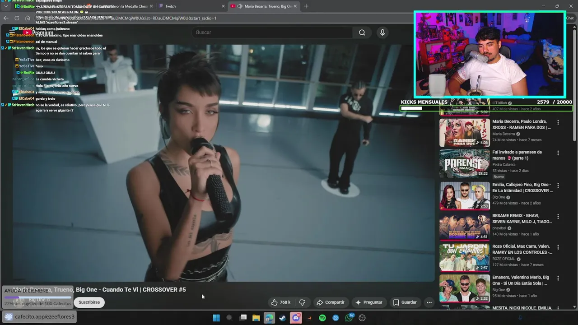This screenshot has width=578, height=325.
Task: Open options menu for En La Intimidad video
Action: pyautogui.click(x=558, y=186)
